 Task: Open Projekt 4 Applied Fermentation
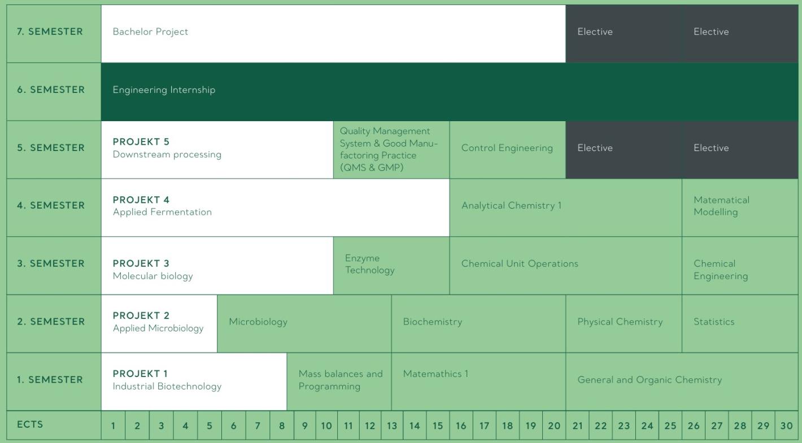coord(276,207)
